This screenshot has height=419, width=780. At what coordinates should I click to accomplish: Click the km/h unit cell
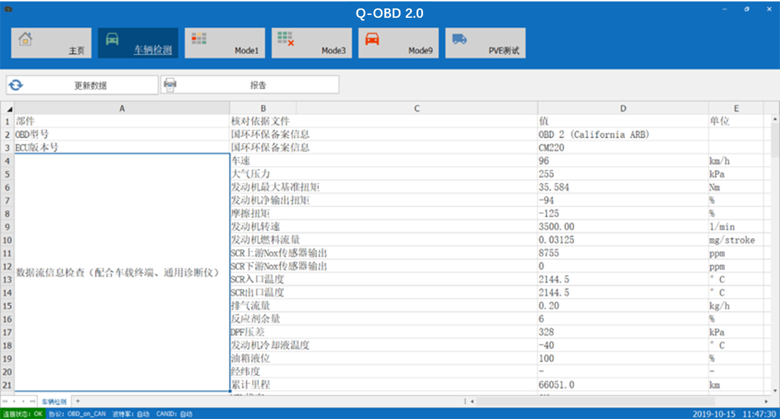[736, 161]
